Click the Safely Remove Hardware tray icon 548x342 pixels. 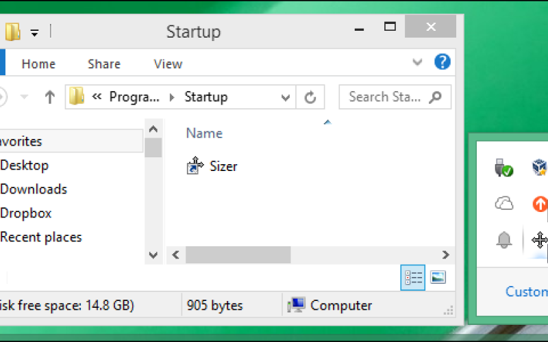(504, 167)
